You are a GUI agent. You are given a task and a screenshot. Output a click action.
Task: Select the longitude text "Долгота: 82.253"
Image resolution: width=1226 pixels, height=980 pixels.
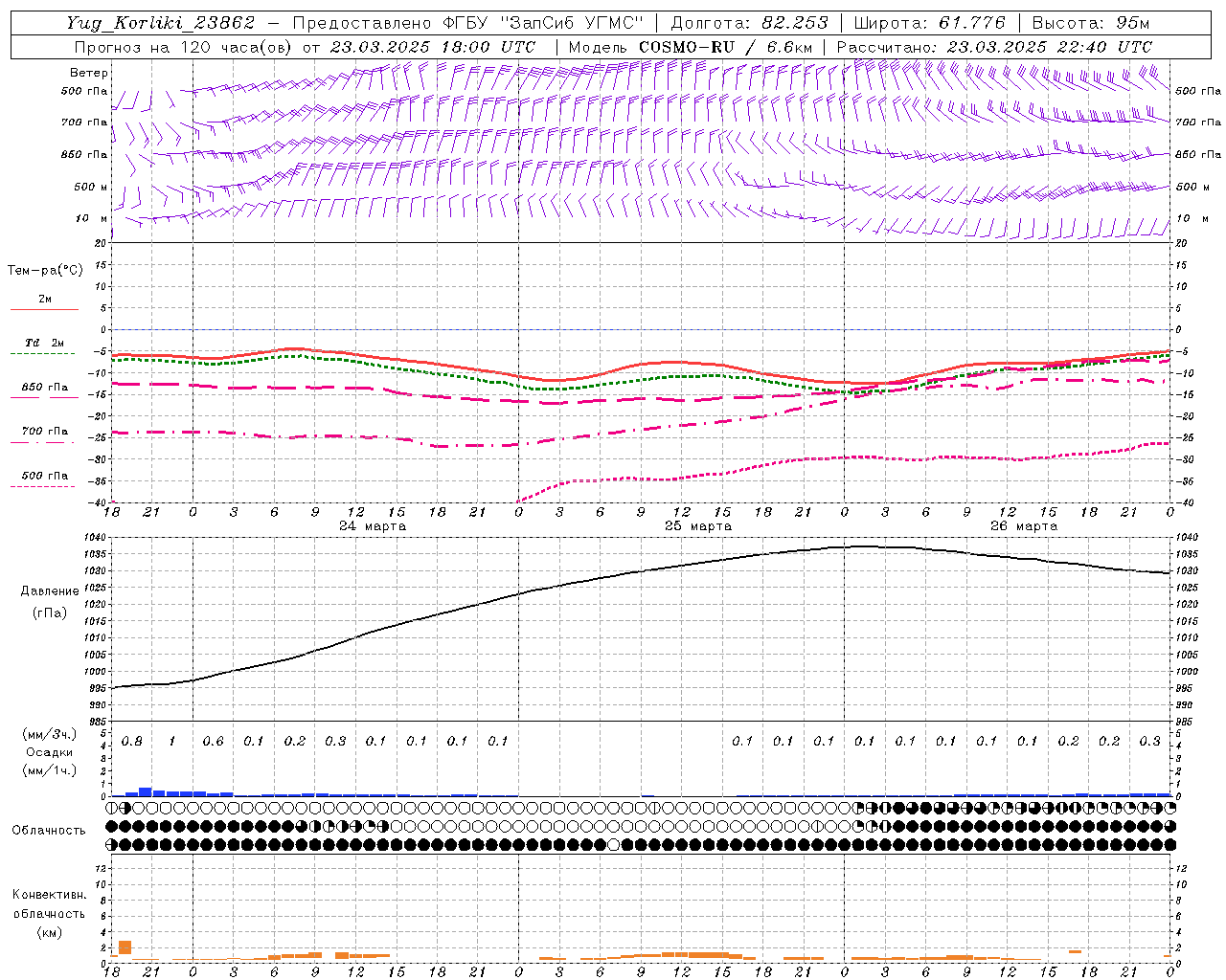pyautogui.click(x=750, y=23)
